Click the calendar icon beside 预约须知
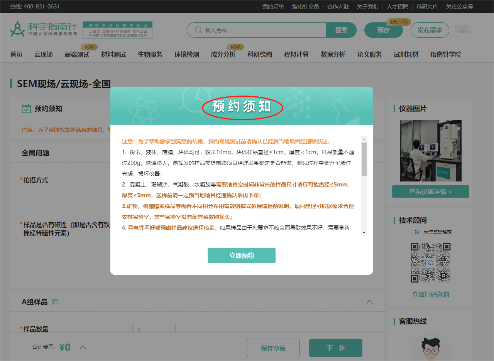 pos(25,108)
